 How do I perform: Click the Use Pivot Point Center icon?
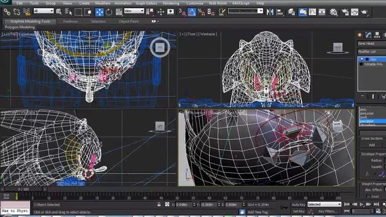click(x=150, y=11)
